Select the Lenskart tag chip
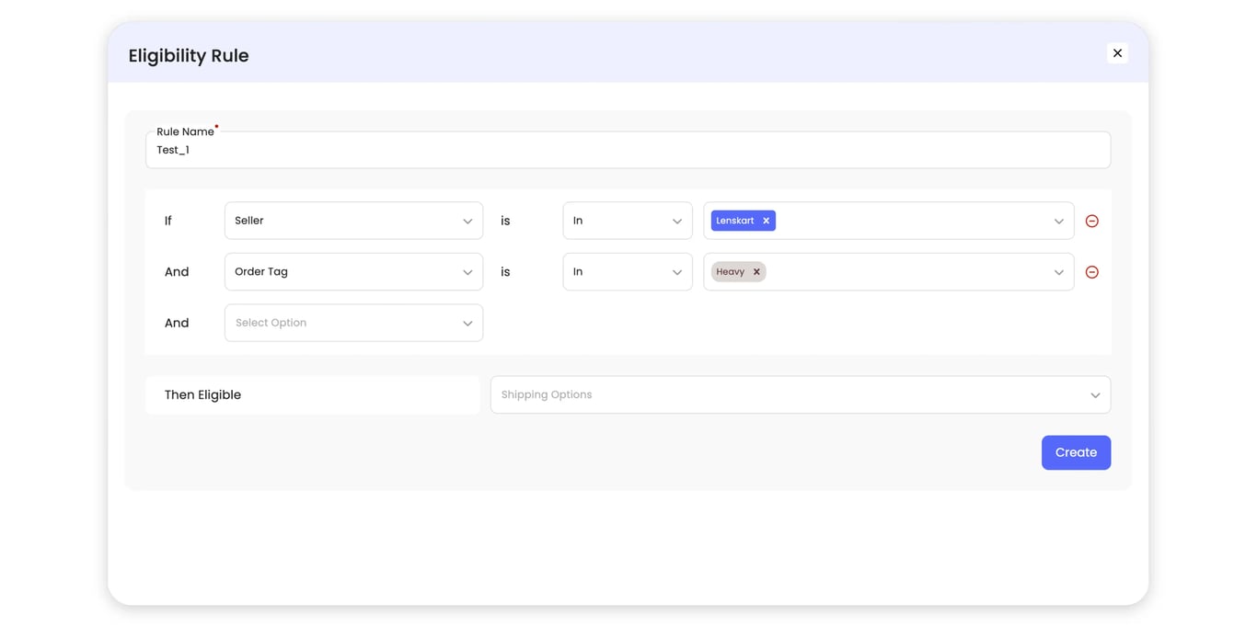 [736, 220]
